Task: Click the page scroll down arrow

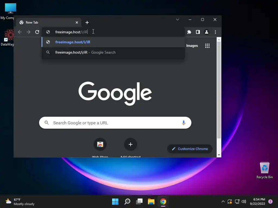Action: point(219,155)
